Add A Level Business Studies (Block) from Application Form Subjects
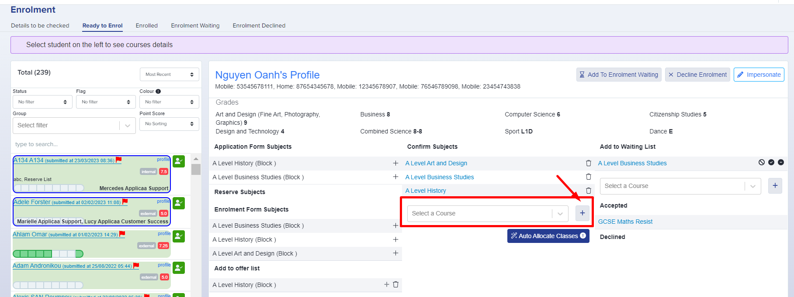Image resolution: width=794 pixels, height=297 pixels. coord(395,177)
